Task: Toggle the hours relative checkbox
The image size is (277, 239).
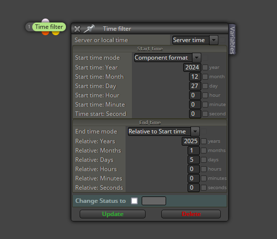Action: point(204,169)
